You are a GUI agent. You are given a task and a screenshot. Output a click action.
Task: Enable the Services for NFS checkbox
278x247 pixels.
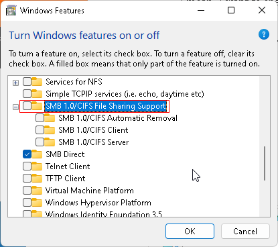coord(27,82)
